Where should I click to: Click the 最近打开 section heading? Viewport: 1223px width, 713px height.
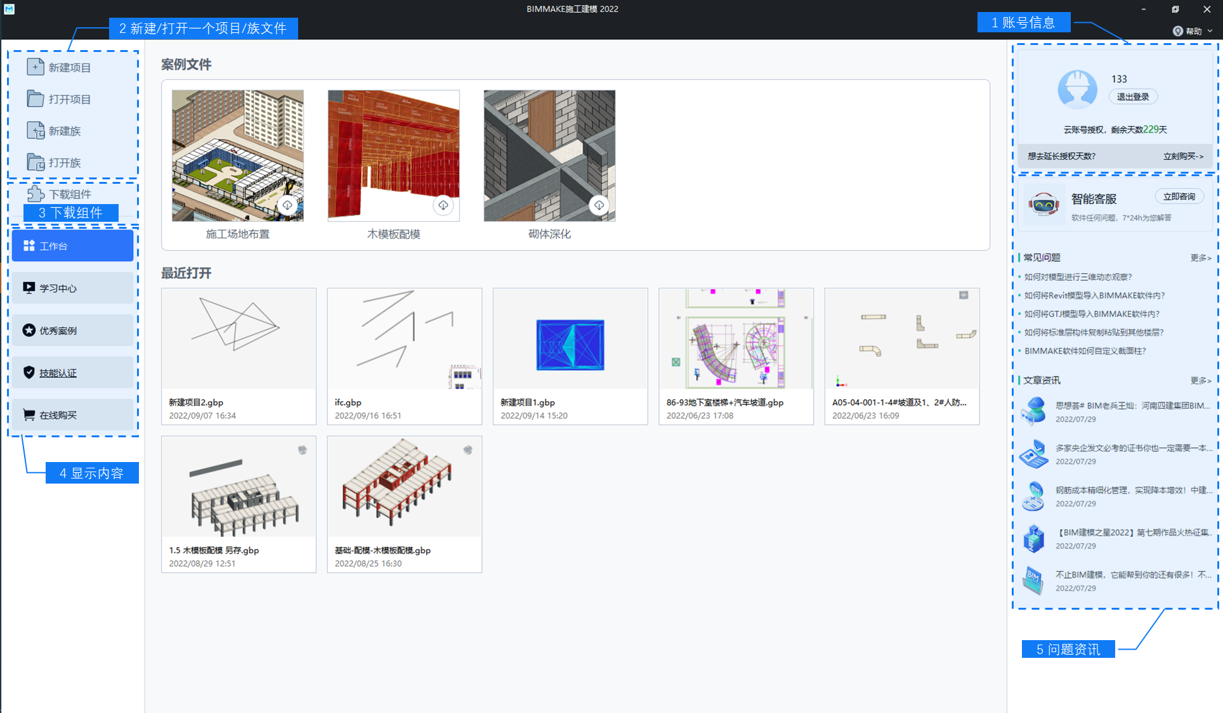[186, 273]
